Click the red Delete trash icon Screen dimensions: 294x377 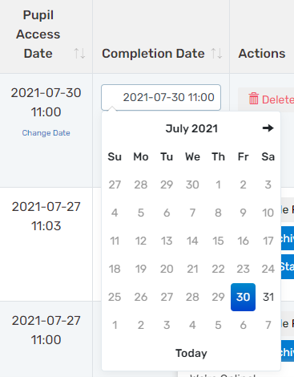pyautogui.click(x=254, y=99)
